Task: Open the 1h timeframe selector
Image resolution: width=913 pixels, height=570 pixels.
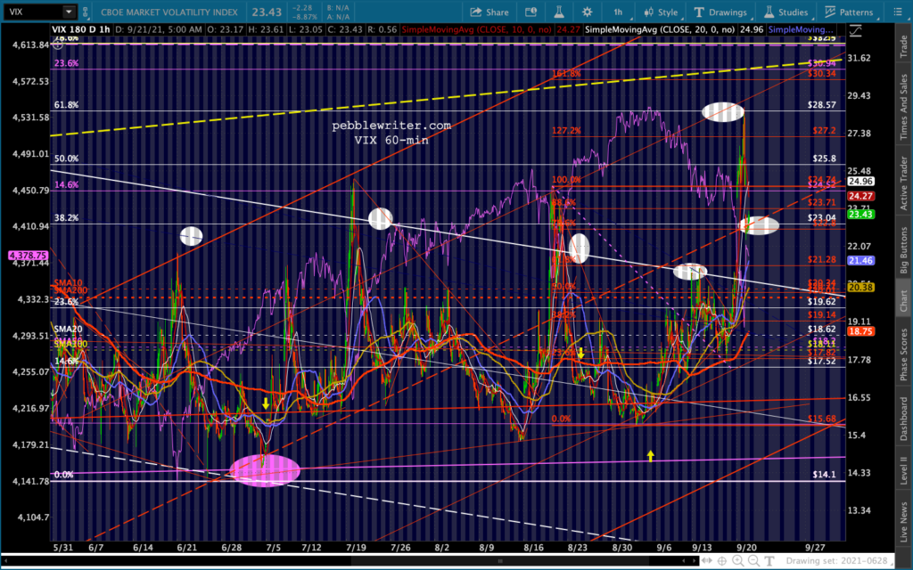Action: coord(618,12)
